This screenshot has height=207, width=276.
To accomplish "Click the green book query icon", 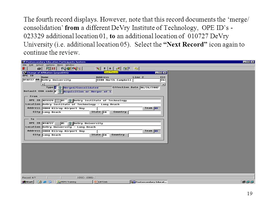I will pyautogui.click(x=68, y=68).
